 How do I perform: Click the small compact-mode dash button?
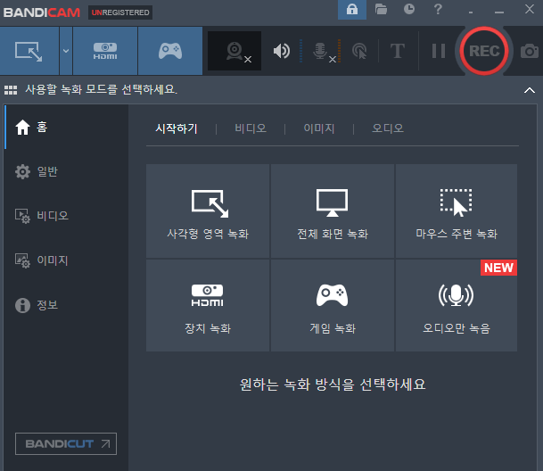470,12
